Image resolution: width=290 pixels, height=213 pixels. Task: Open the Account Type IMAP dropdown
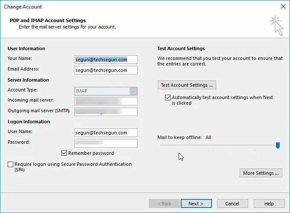coord(106,91)
